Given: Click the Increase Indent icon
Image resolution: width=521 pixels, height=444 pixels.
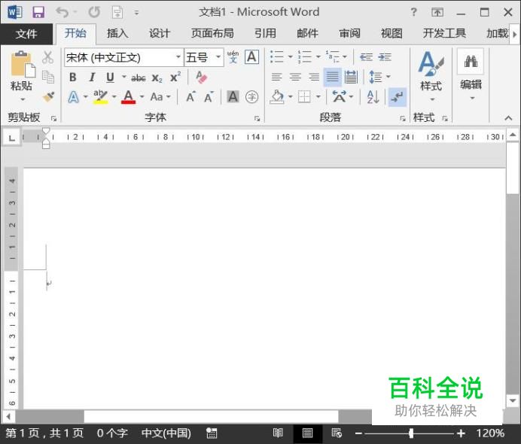Looking at the screenshot, I should click(385, 57).
